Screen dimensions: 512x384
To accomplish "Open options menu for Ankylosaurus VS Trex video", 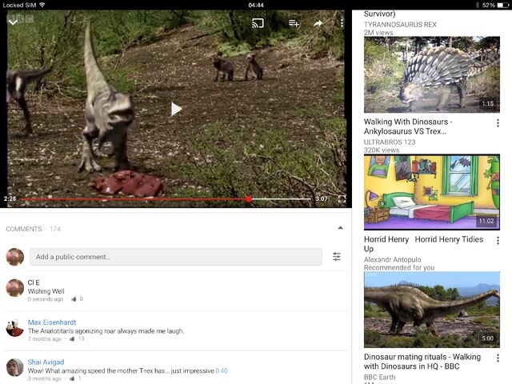I will coord(498,123).
